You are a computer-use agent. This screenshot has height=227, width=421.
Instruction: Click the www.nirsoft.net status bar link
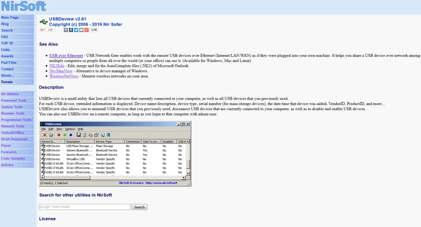pos(161,183)
